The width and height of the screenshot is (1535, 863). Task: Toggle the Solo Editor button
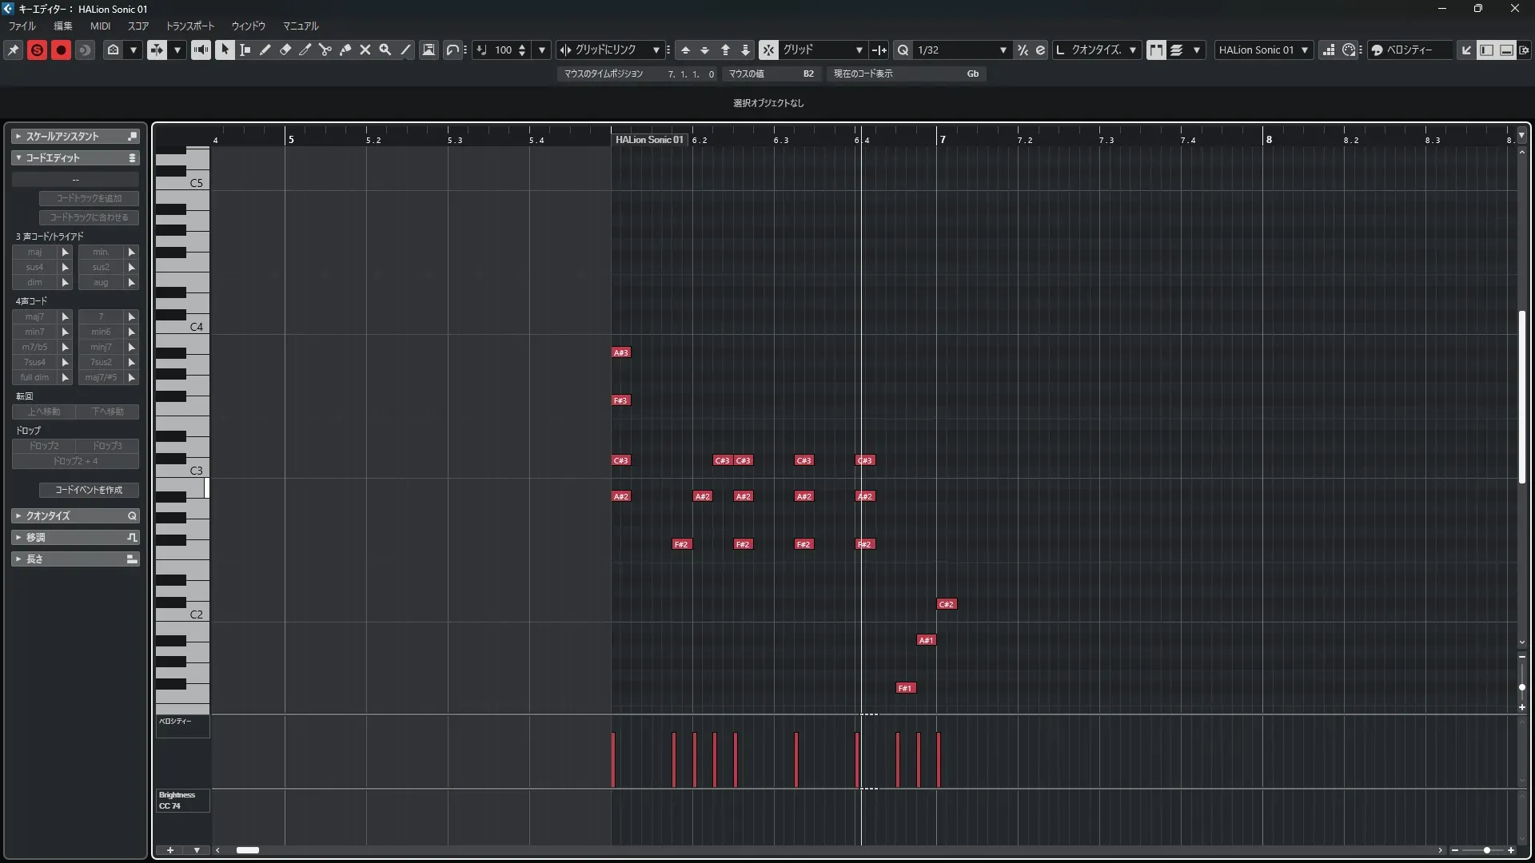(x=37, y=50)
